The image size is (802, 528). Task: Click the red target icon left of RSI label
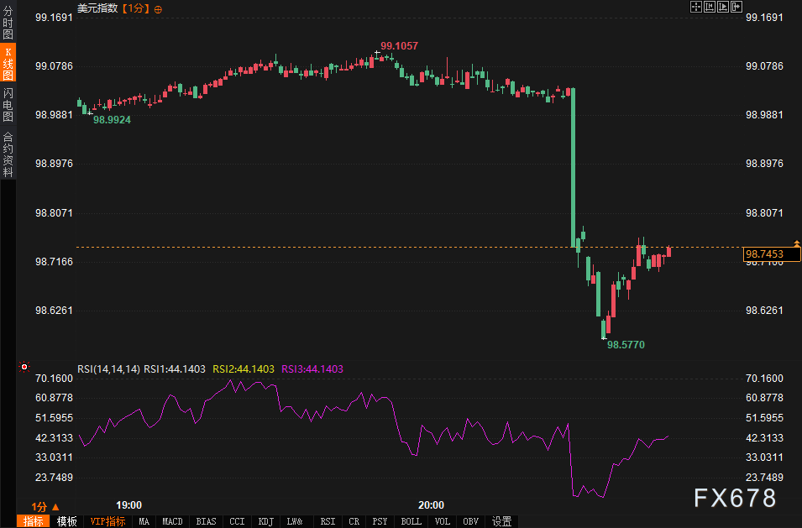(24, 368)
